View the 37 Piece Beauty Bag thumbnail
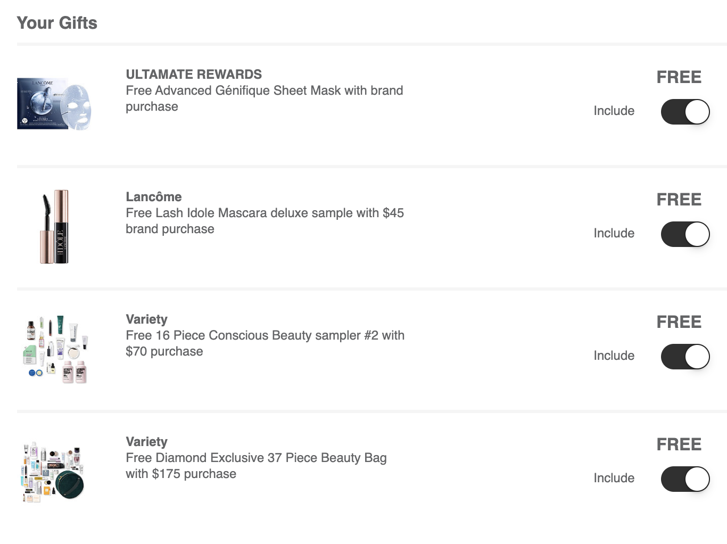This screenshot has height=544, width=727. click(53, 471)
